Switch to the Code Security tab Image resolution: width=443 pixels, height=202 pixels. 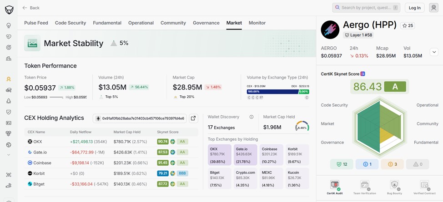click(x=70, y=23)
